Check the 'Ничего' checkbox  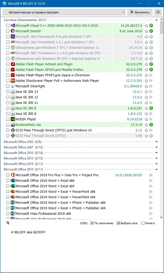click(143, 223)
